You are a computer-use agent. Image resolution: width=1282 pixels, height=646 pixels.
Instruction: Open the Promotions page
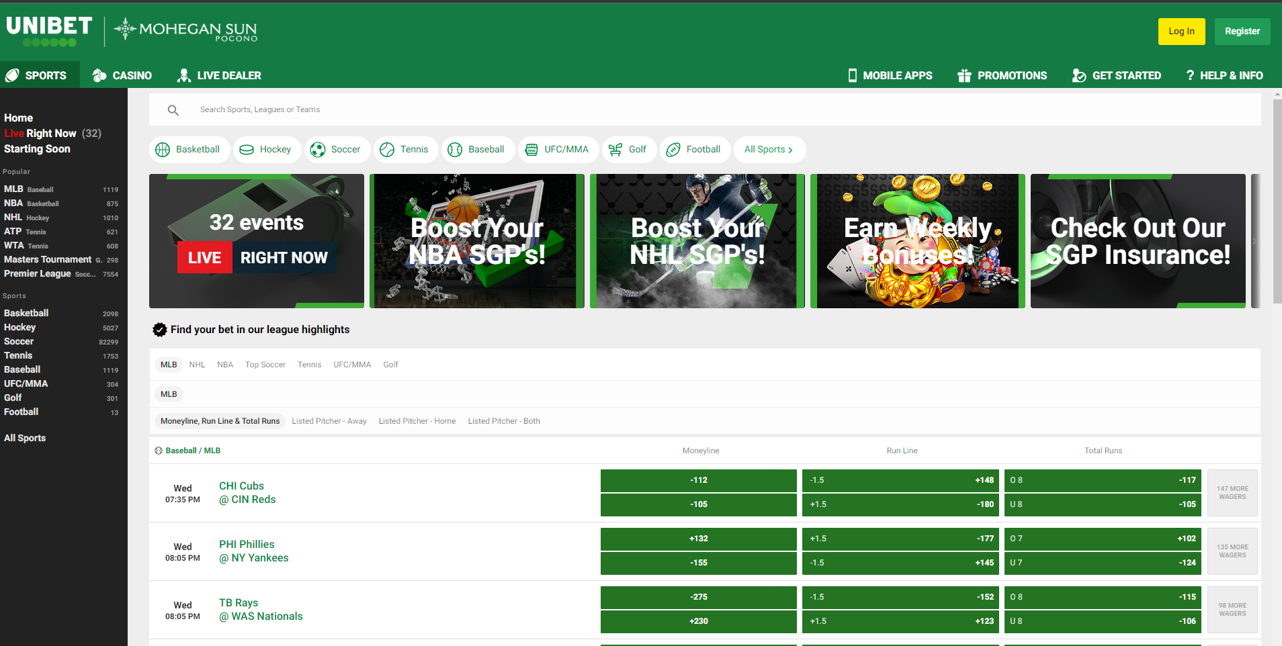tap(1002, 75)
